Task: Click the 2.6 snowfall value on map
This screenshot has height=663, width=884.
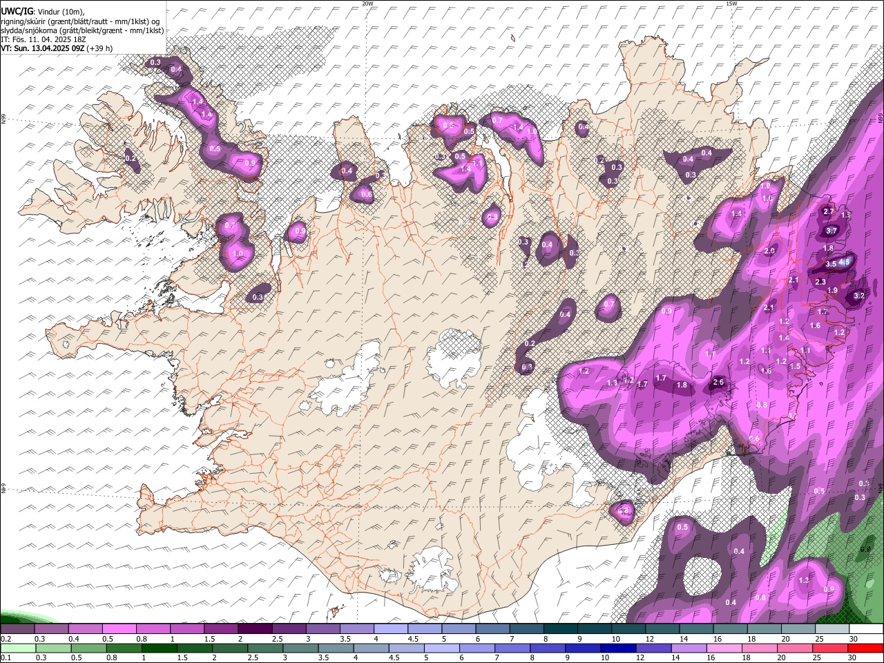Action: tap(718, 383)
